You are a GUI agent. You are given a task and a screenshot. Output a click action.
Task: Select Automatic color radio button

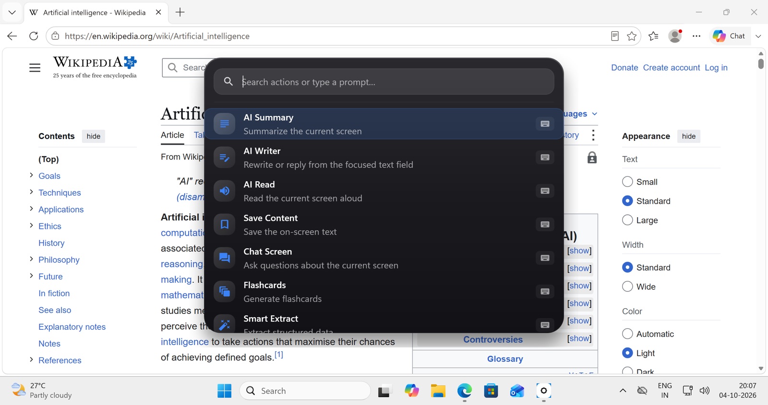tap(627, 334)
